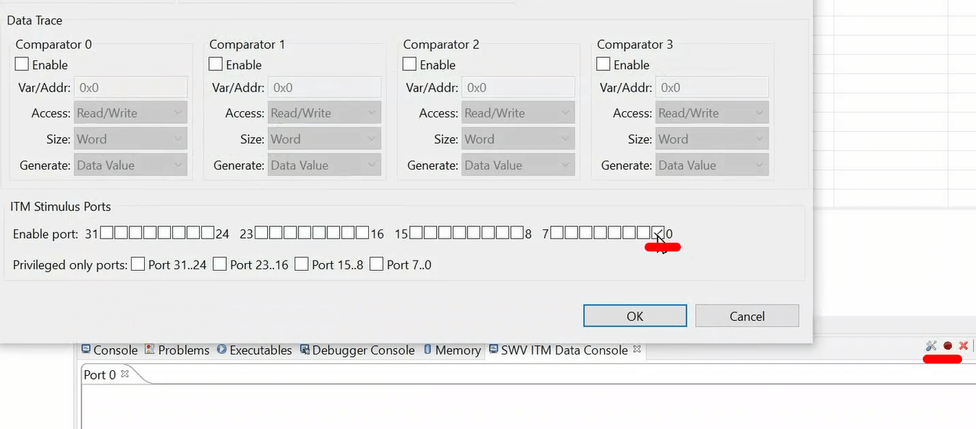Click the red X remove icon in console toolbar
This screenshot has height=429, width=976.
tap(963, 346)
